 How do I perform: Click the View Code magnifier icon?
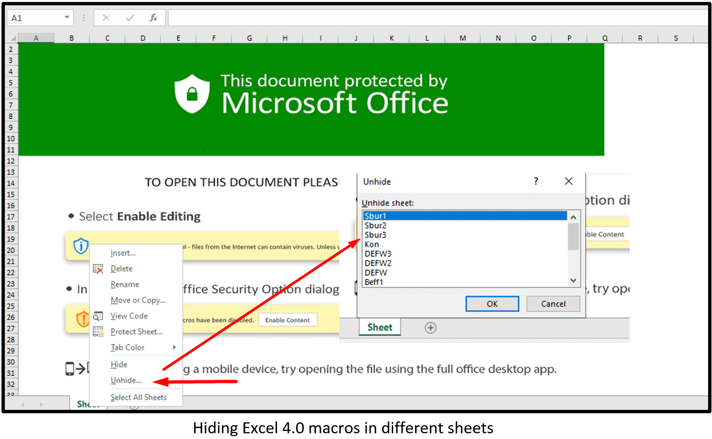pos(98,316)
